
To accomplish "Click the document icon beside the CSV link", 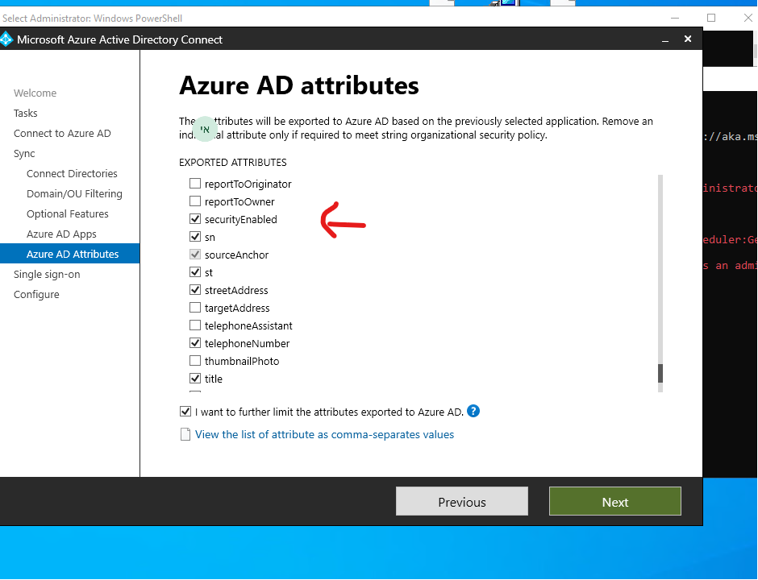I will [185, 434].
